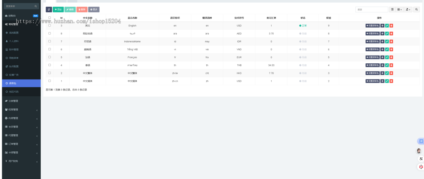Open 系统配置 in the sidebar
Viewport: 424px width, 179px height.
click(21, 33)
